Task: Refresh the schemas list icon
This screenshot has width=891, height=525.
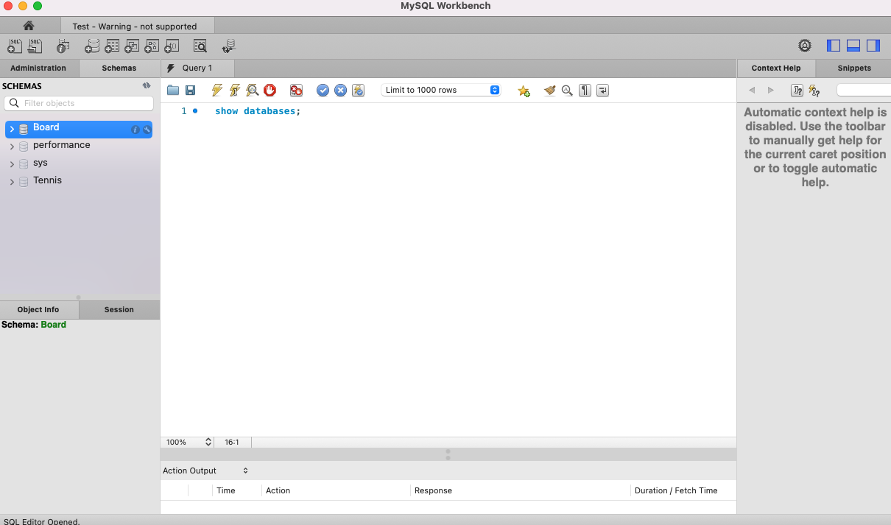Action: pyautogui.click(x=147, y=86)
